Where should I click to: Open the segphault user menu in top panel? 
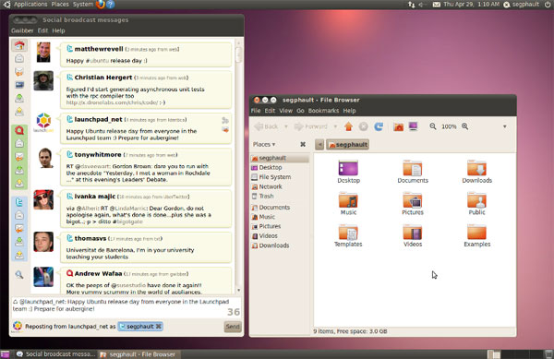coord(522,5)
